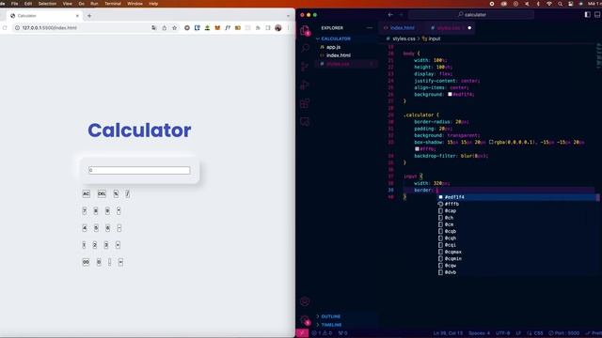
Task: Go back with the editor navigation arrow
Action: pos(390,15)
